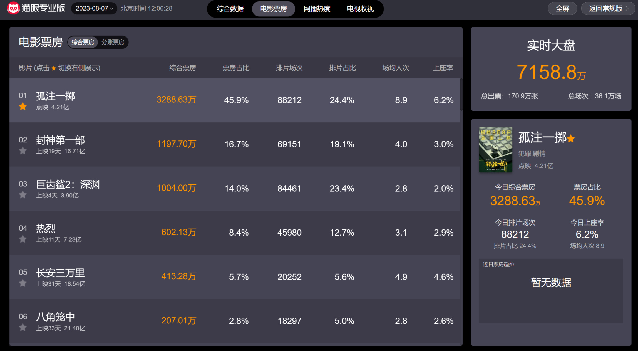Star the 热烈 movie row
This screenshot has width=638, height=351.
pyautogui.click(x=23, y=239)
